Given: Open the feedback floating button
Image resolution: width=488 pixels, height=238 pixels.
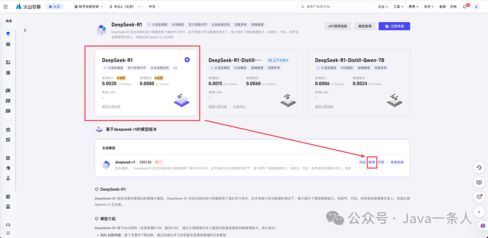Looking at the screenshot, I should (x=479, y=196).
